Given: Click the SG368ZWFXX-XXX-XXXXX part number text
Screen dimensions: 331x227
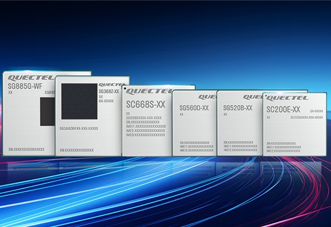Looking at the screenshot, I should (x=79, y=129).
